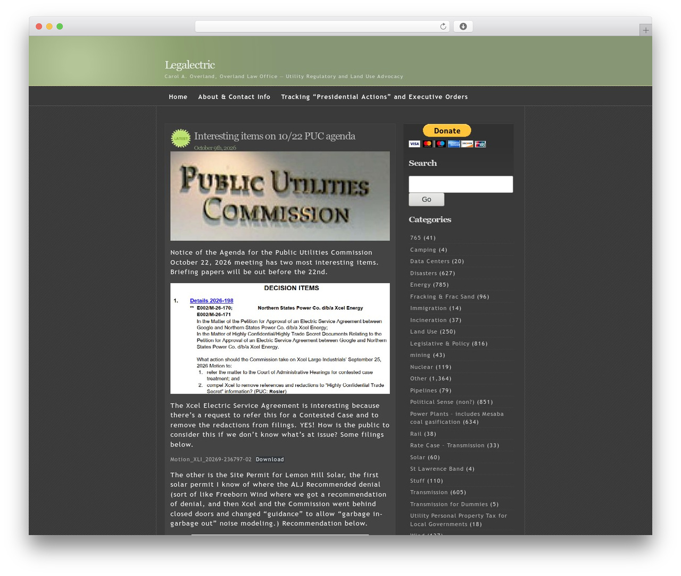Open the St Lawrence Band category
Viewport: 681px width, 576px height.
point(437,469)
